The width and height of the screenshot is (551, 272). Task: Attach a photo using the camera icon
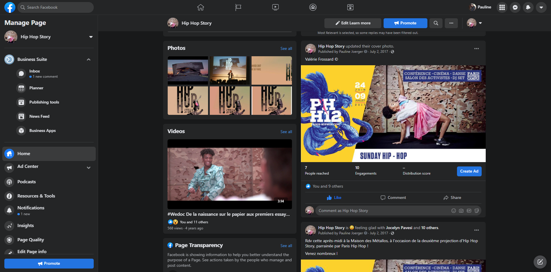click(461, 211)
